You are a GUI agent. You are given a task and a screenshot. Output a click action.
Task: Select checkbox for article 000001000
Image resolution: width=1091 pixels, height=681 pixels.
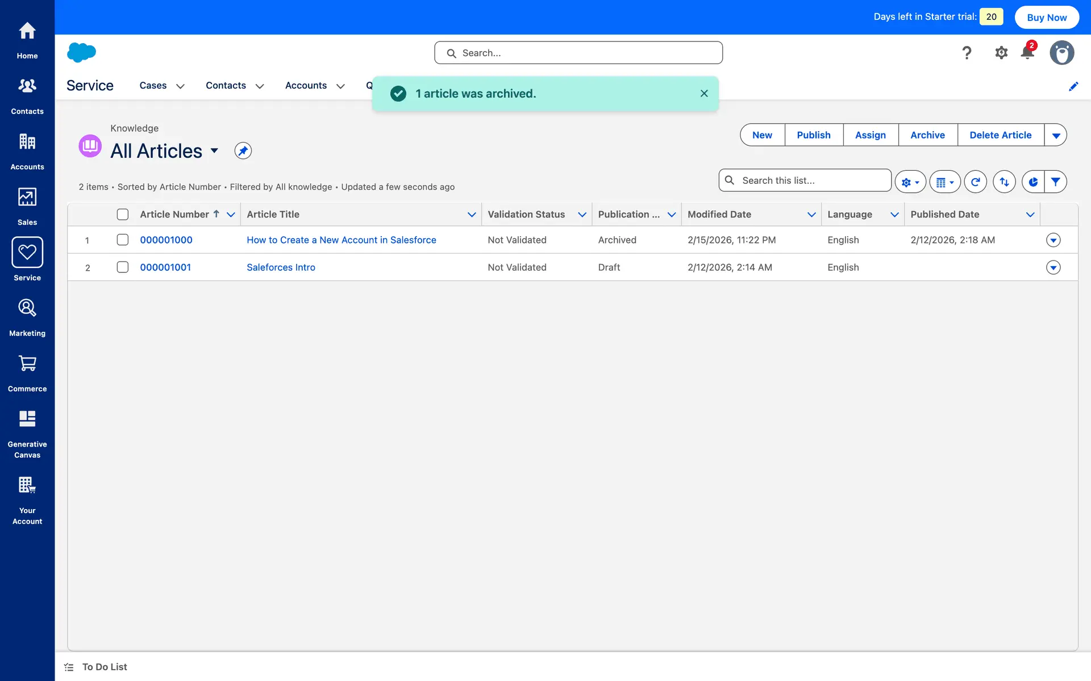(123, 240)
